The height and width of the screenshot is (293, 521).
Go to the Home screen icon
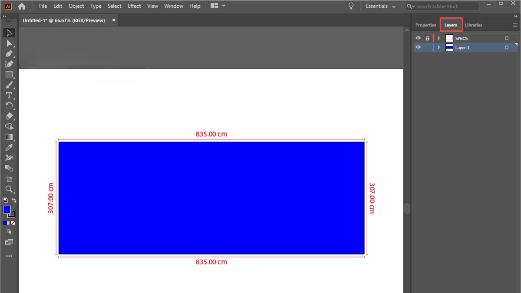pyautogui.click(x=22, y=6)
